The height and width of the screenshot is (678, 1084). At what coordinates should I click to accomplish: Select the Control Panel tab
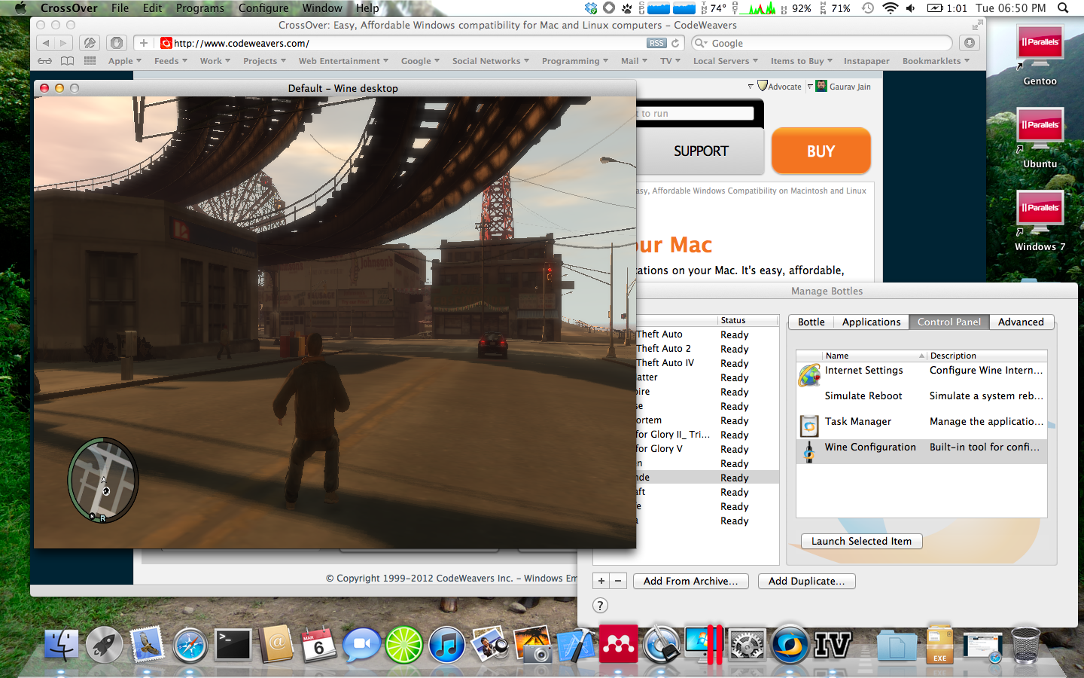948,322
